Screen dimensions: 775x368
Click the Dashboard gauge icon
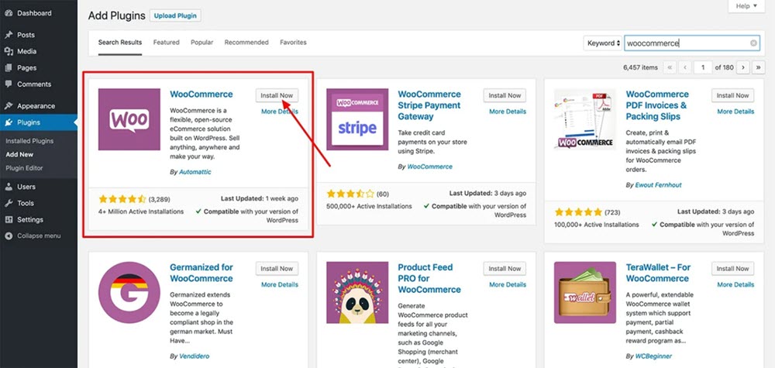pos(9,13)
